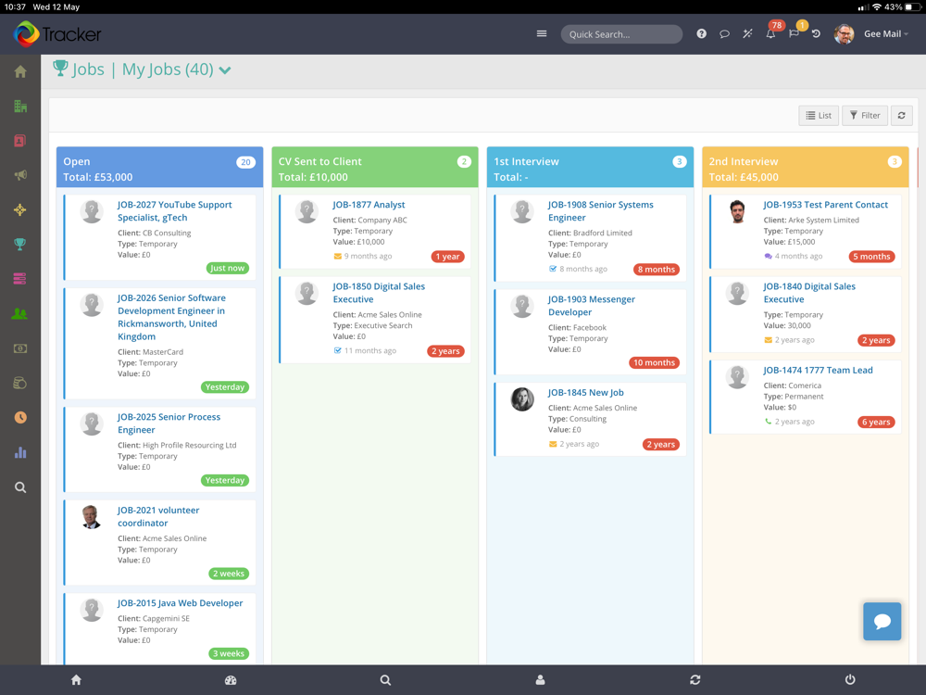Open JOB-2021 volunteer coordinator
This screenshot has width=926, height=695.
[157, 516]
